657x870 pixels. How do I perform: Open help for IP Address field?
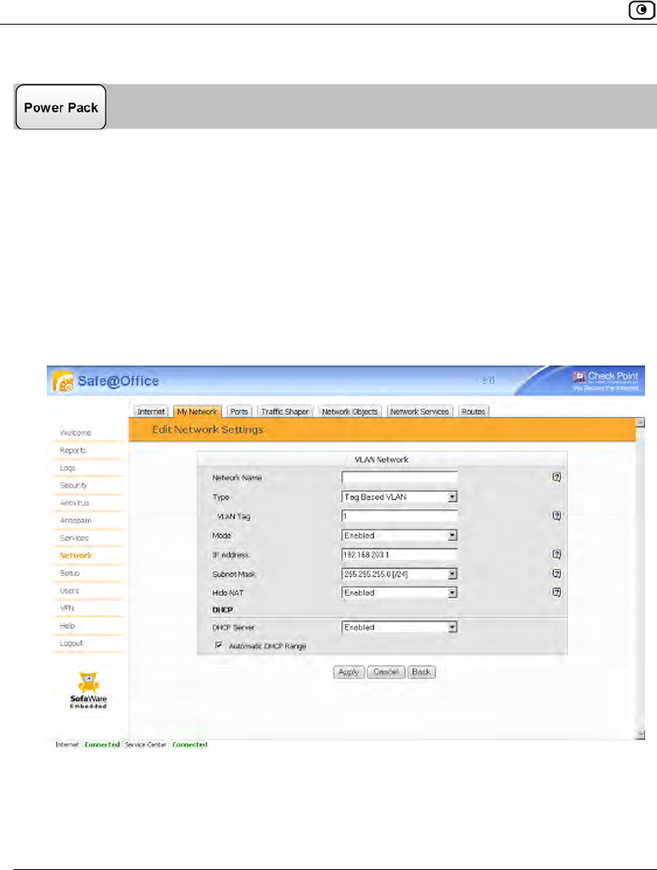point(557,555)
